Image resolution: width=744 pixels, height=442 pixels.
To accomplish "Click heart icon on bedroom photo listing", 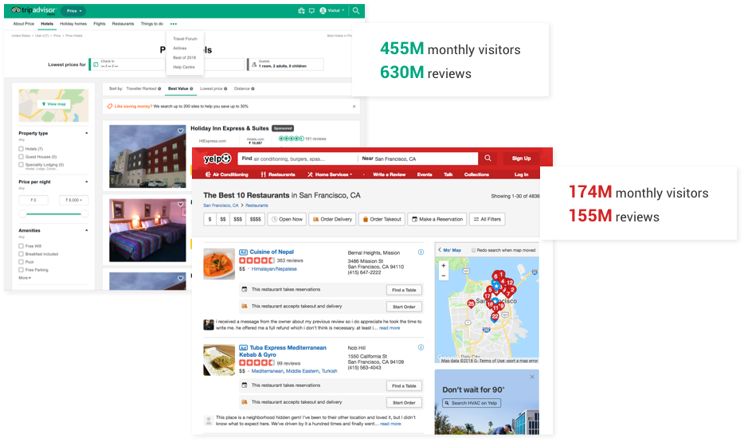I will coord(180,205).
